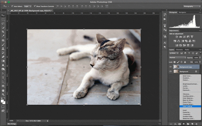Select the Pen tool
Screen dimensions: 202x126
pyautogui.click(x=3, y=74)
